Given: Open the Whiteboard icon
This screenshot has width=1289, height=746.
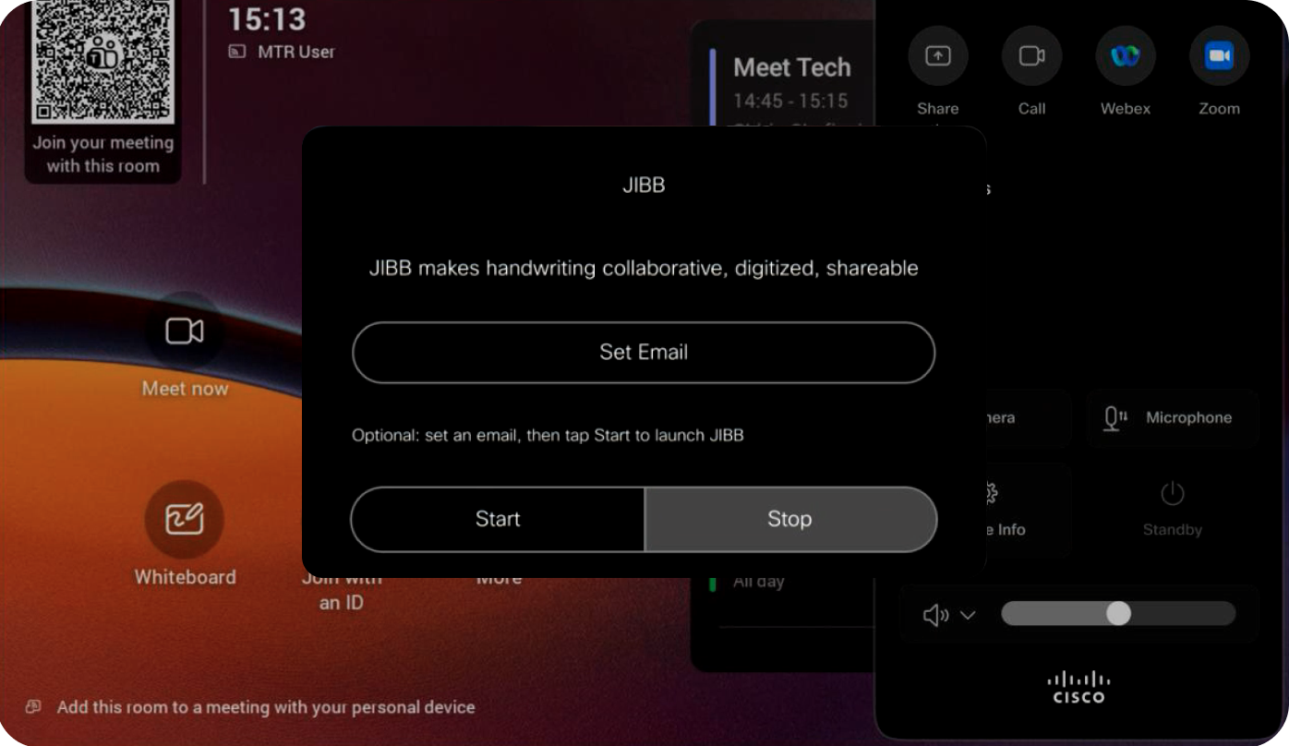Looking at the screenshot, I should pos(185,518).
